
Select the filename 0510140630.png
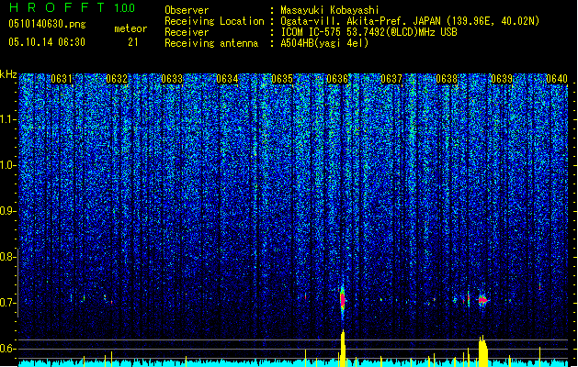point(47,24)
